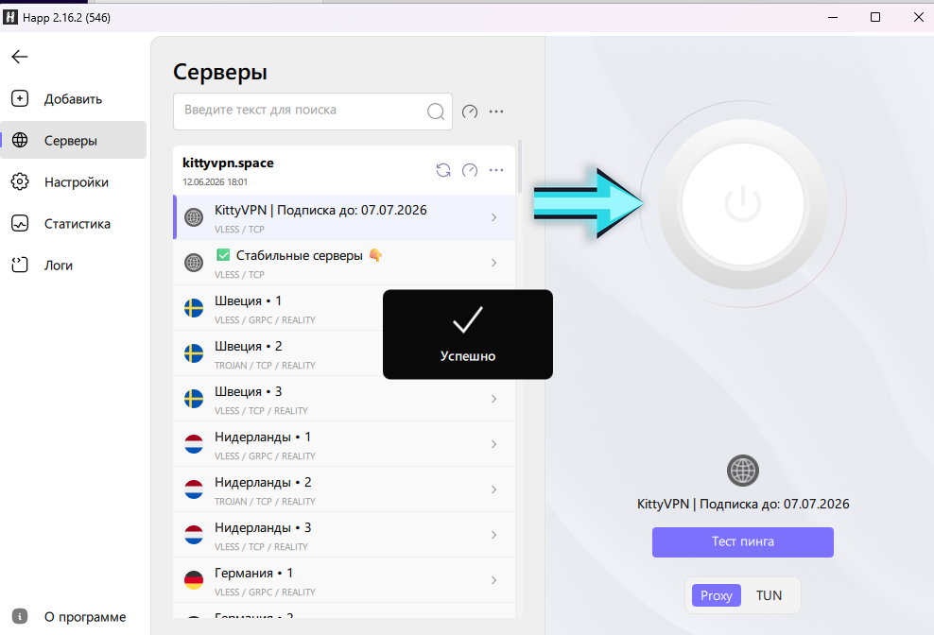Viewport: 934px width, 635px height.
Task: Open the Логи section
Action: click(73, 266)
